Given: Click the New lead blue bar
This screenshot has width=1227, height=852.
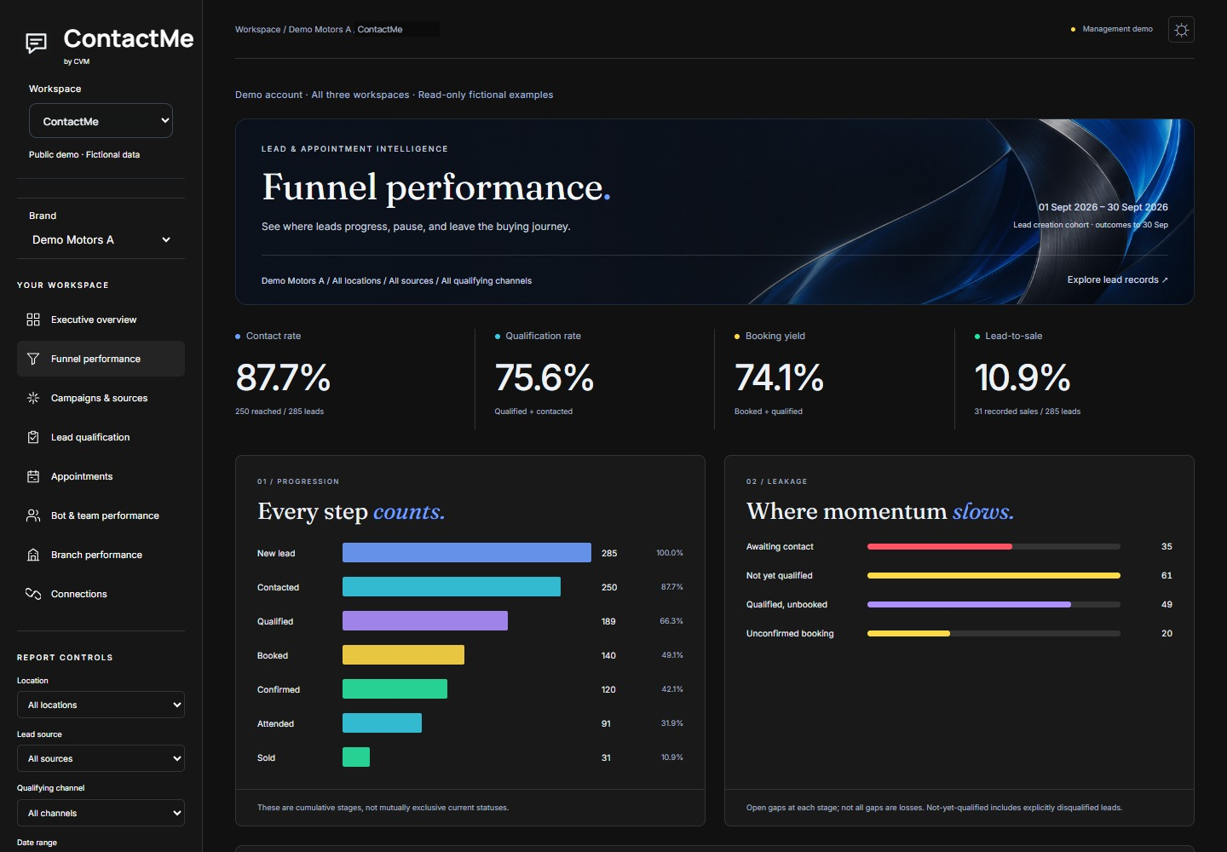Looking at the screenshot, I should [x=467, y=553].
